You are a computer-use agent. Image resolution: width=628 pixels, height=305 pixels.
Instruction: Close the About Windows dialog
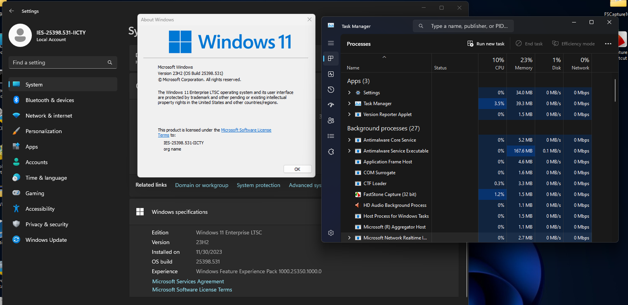(309, 20)
